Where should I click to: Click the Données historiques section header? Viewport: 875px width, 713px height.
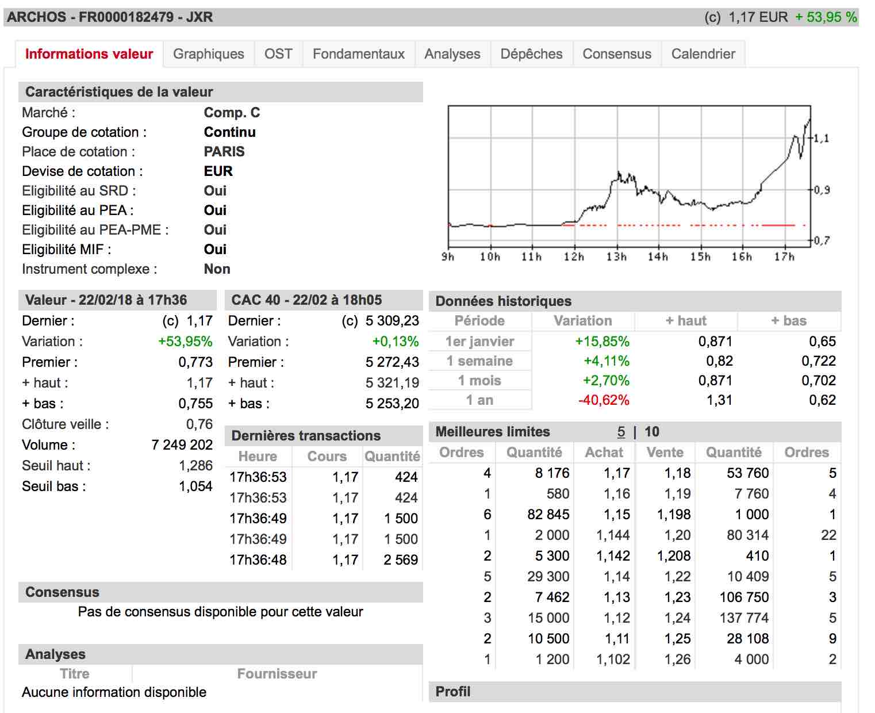click(x=635, y=301)
